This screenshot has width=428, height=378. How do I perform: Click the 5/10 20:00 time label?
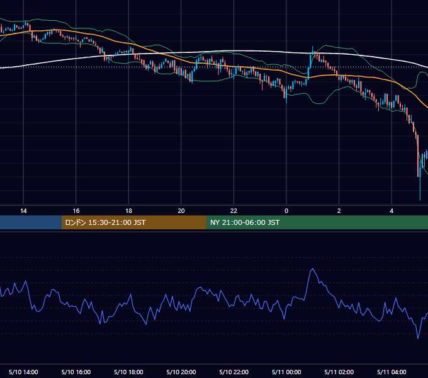click(x=181, y=372)
